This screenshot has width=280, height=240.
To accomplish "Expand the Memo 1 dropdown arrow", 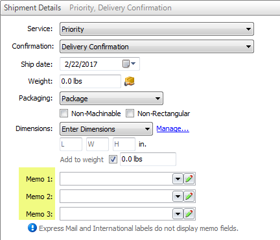I will (x=178, y=179).
